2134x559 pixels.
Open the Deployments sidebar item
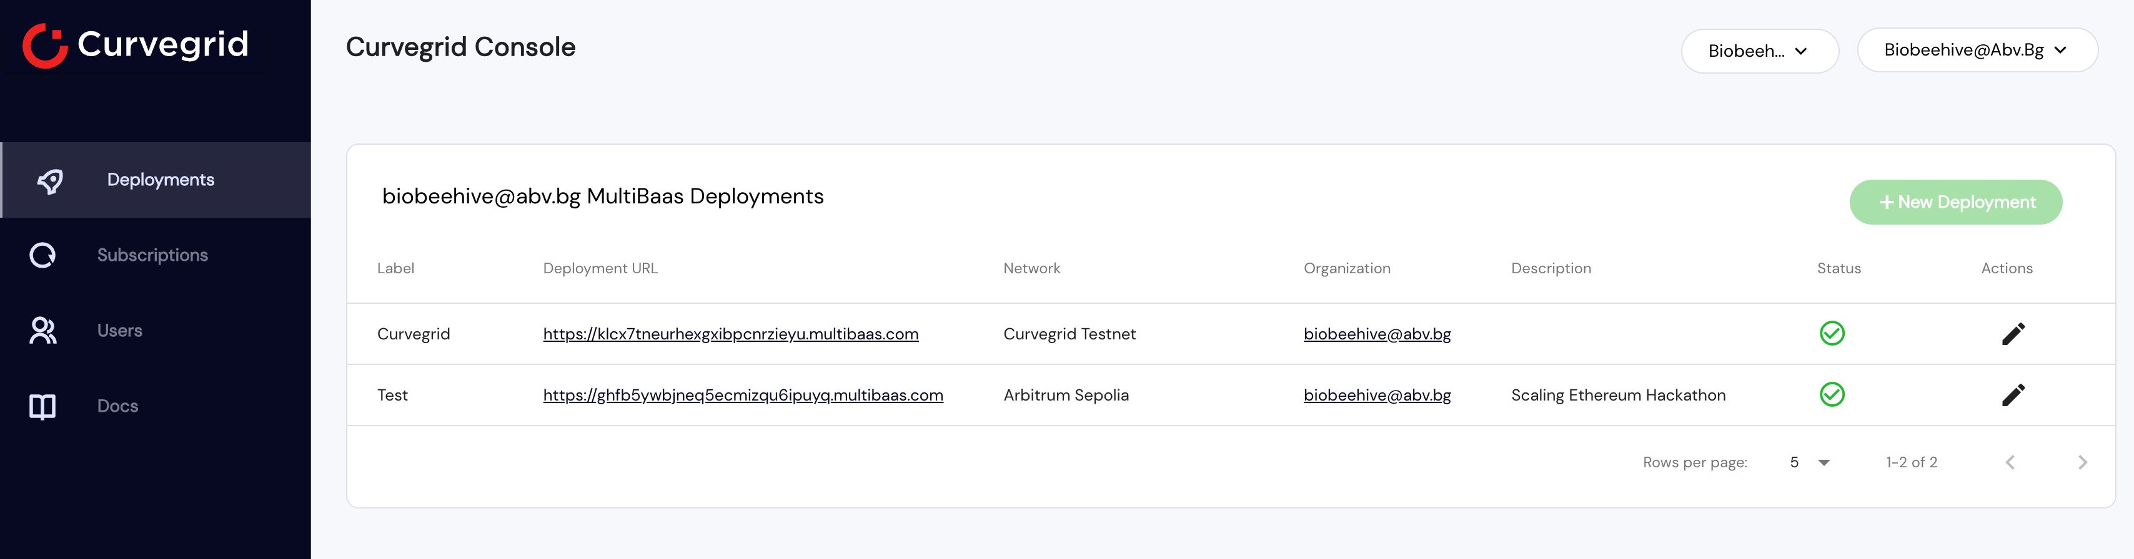point(156,180)
